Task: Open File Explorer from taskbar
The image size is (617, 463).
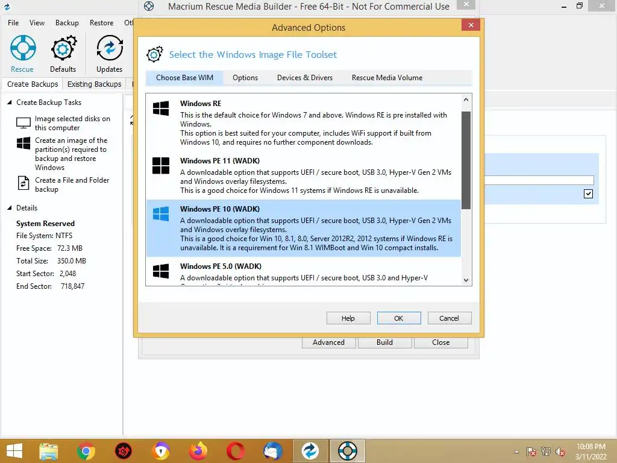Action: (x=49, y=451)
